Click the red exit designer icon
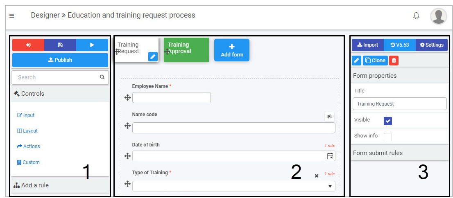The image size is (453, 198). click(x=28, y=45)
